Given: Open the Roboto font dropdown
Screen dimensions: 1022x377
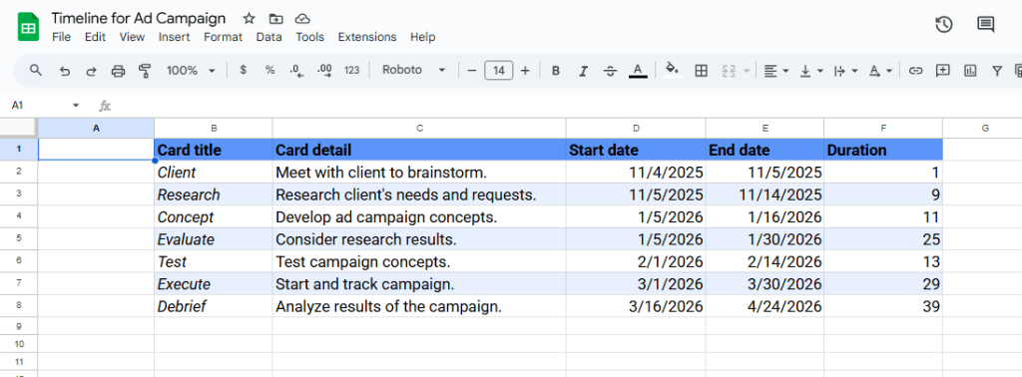Looking at the screenshot, I should pyautogui.click(x=414, y=71).
